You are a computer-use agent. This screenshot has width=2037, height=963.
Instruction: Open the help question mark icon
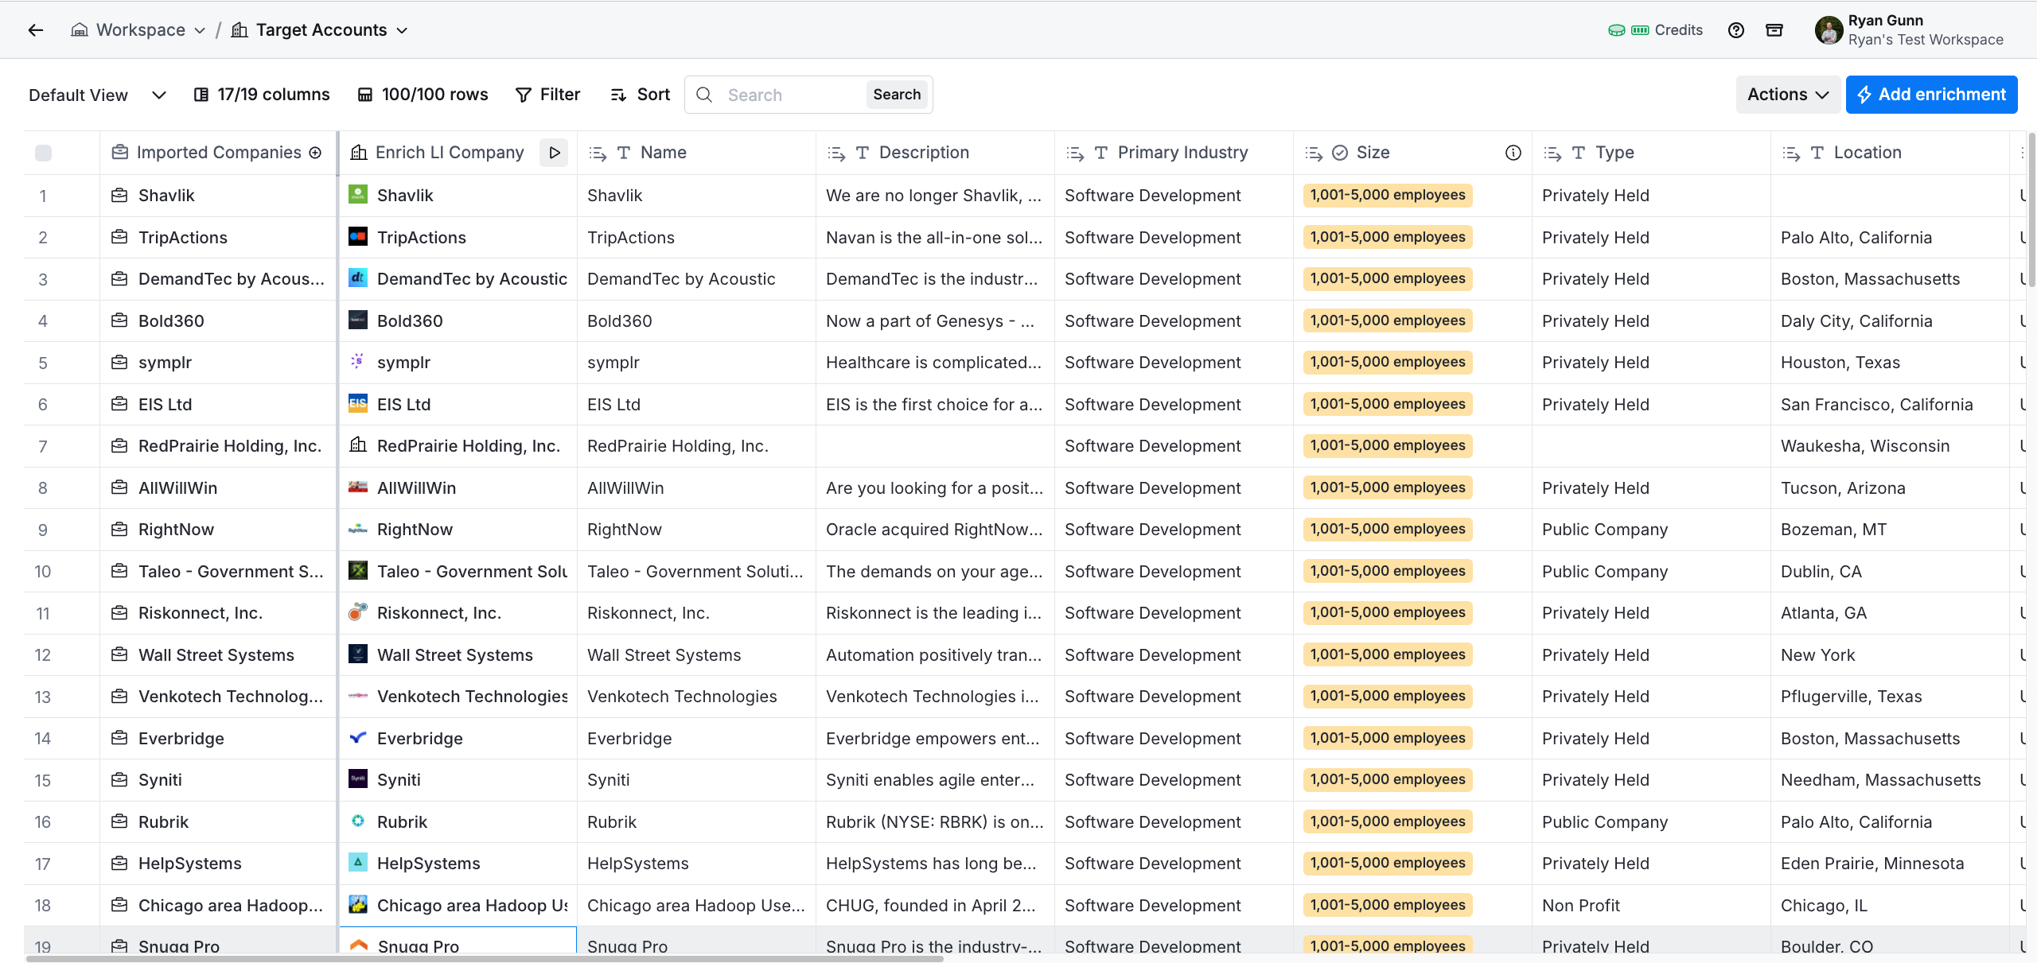pyautogui.click(x=1736, y=30)
